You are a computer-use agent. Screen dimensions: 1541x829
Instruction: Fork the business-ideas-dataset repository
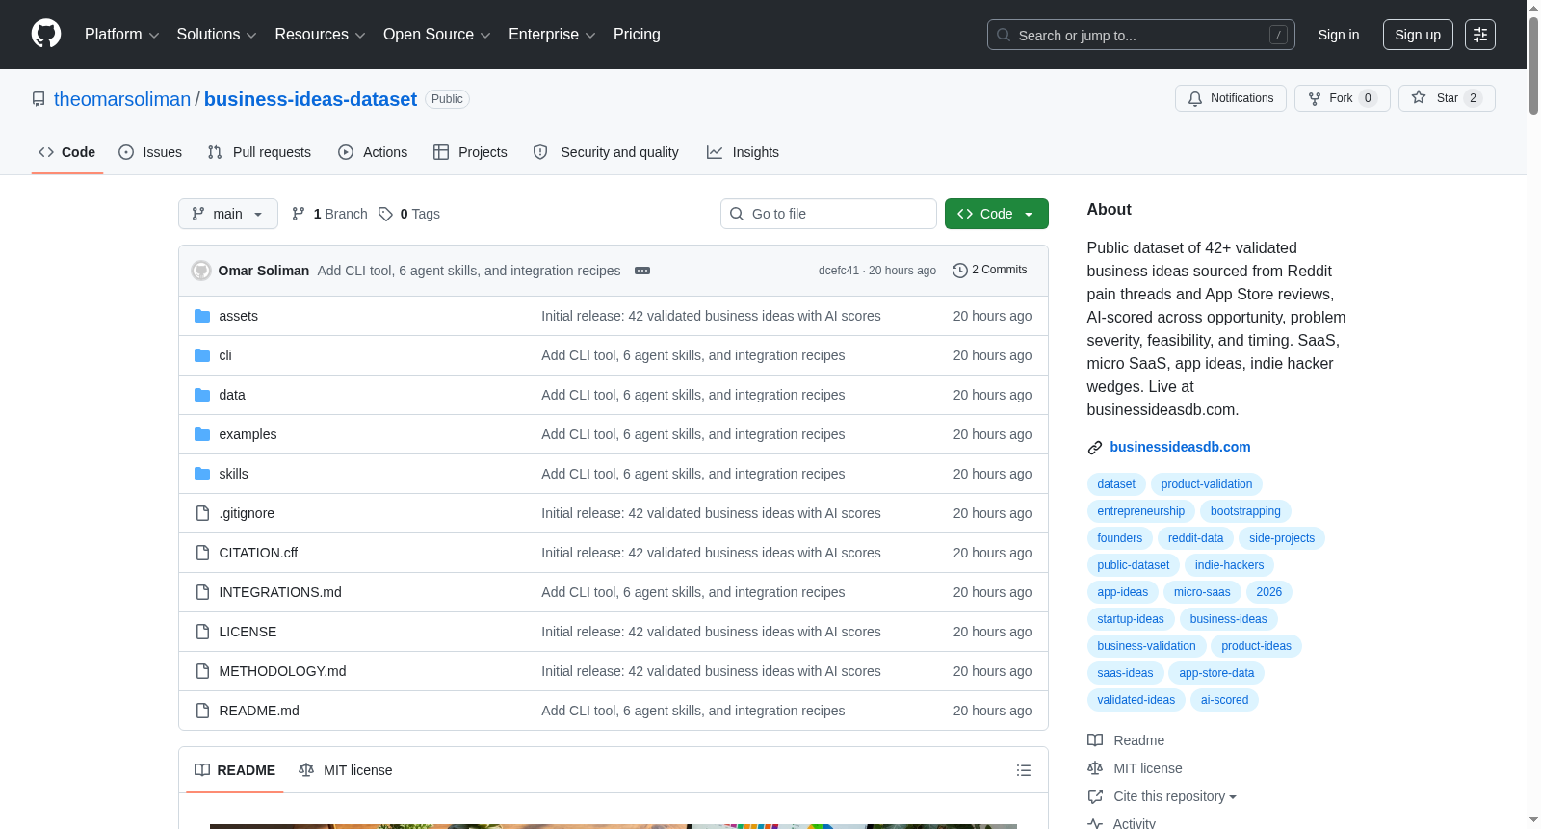click(1342, 98)
